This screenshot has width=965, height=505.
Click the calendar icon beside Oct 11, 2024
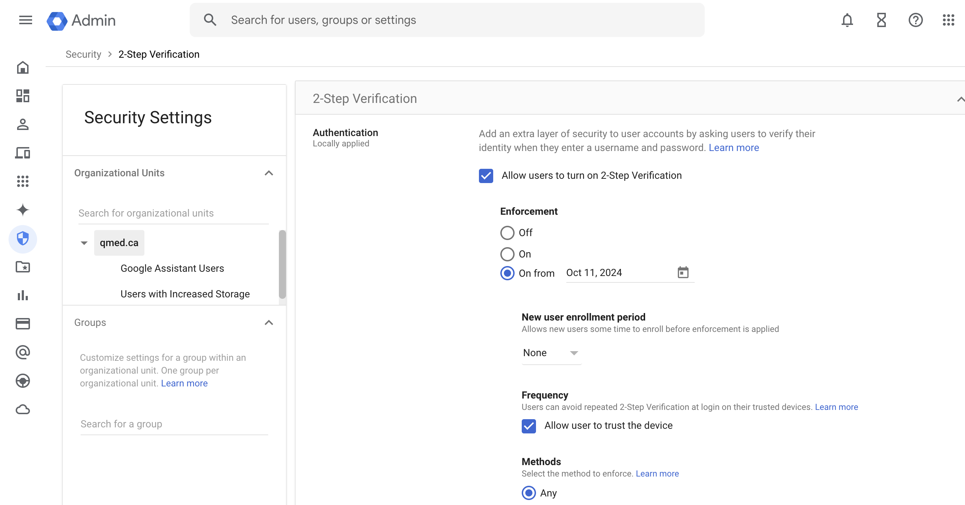click(x=683, y=272)
